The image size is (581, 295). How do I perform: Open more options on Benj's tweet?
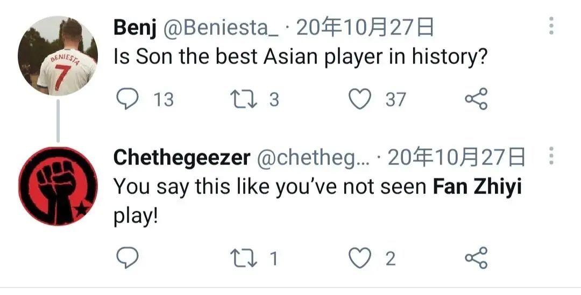pos(551,26)
